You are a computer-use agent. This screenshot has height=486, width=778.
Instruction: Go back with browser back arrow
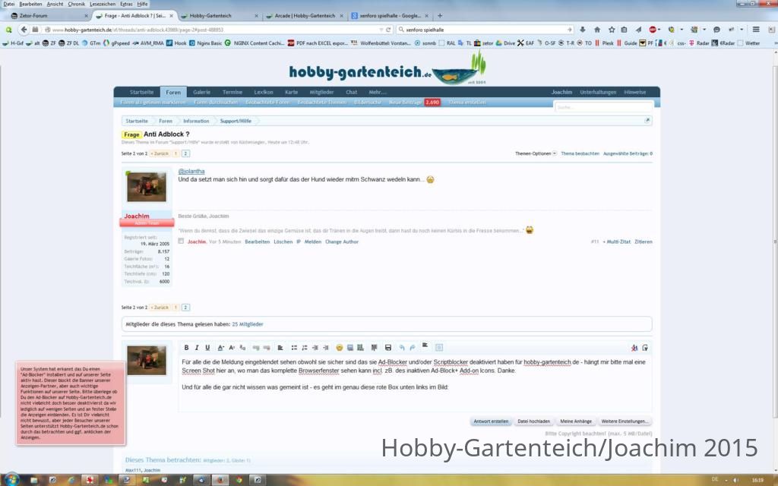[x=24, y=30]
